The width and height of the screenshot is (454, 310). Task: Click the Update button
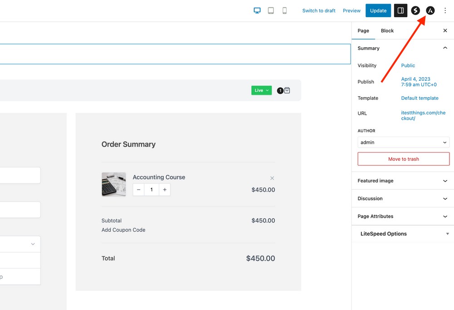tap(378, 10)
